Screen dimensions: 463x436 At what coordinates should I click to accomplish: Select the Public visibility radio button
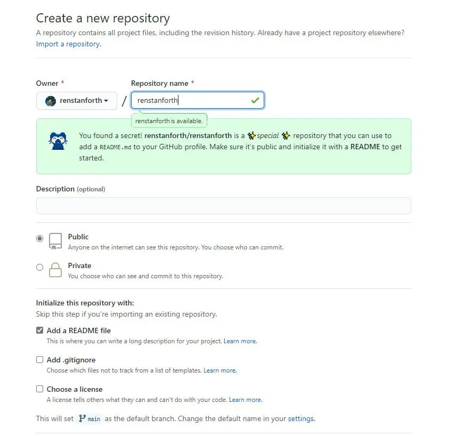coord(40,238)
